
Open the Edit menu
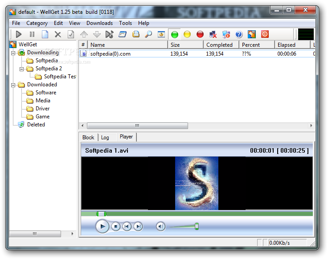(58, 23)
